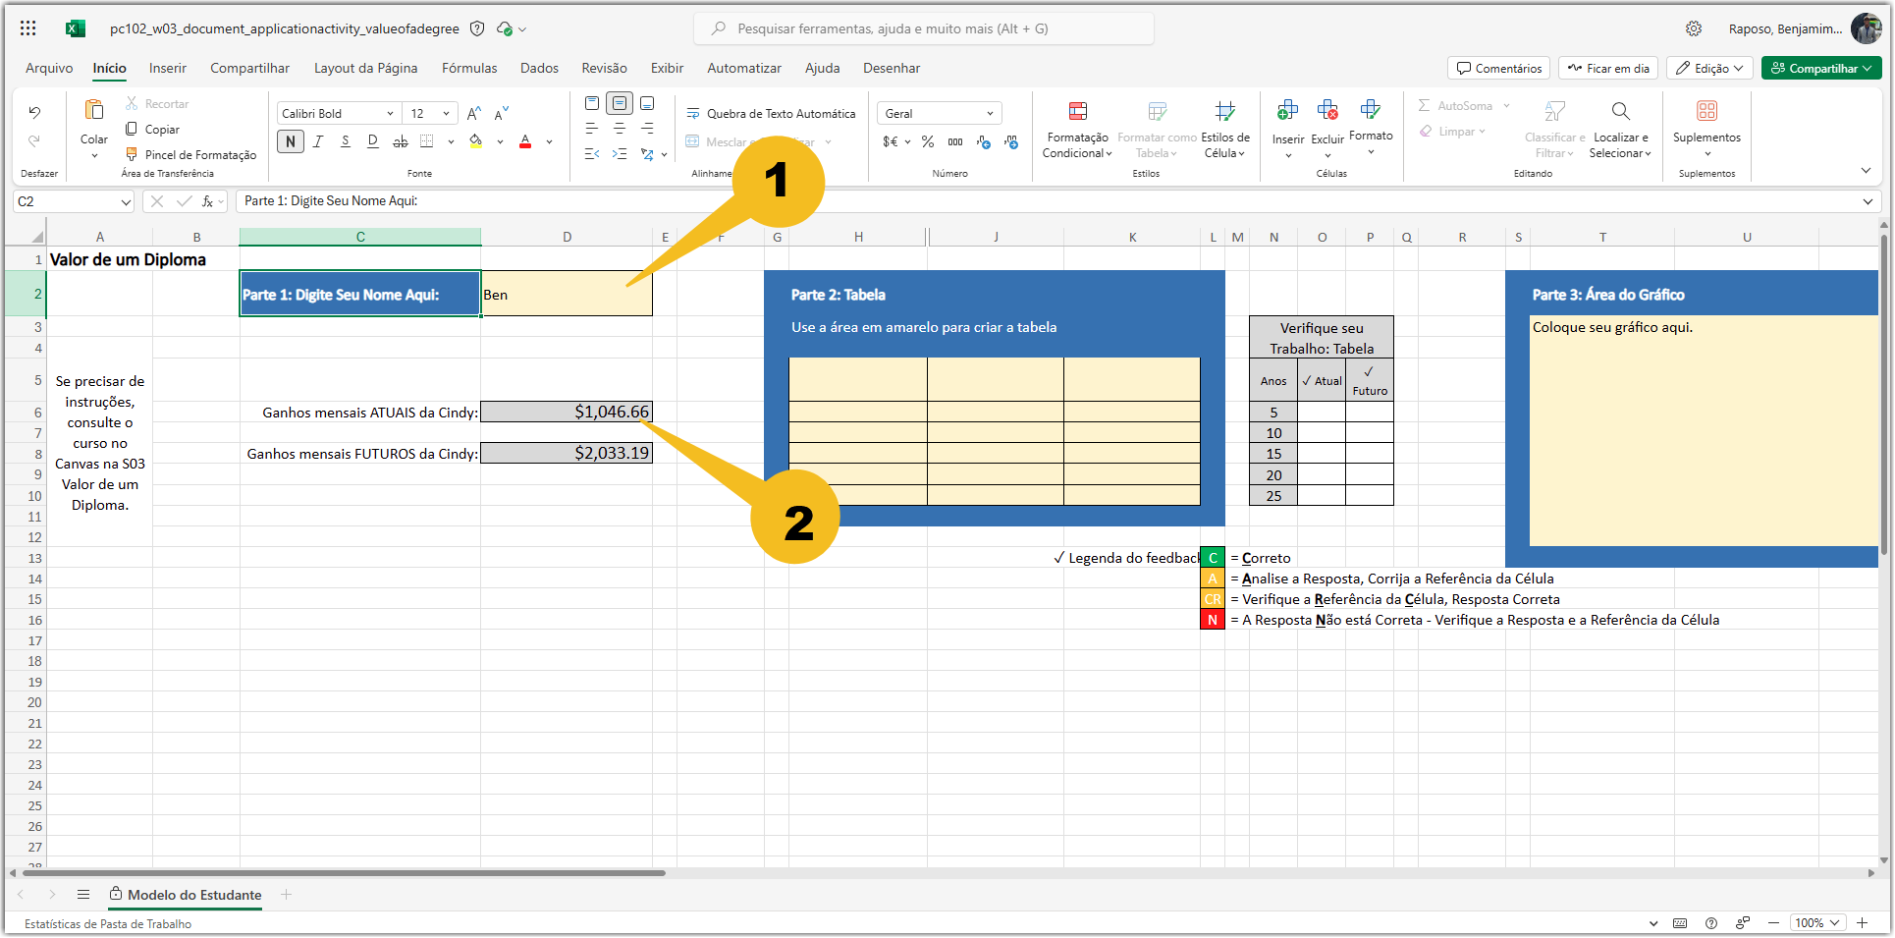Click the Delete cells icon
Viewport: 1895px width, 938px height.
coord(1327,110)
